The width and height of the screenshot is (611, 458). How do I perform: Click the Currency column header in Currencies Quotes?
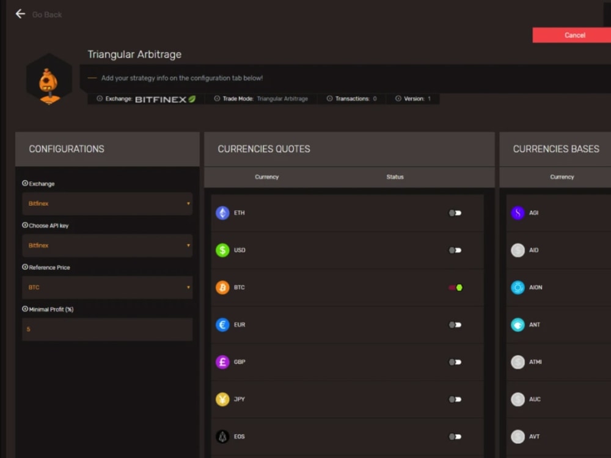tap(267, 177)
